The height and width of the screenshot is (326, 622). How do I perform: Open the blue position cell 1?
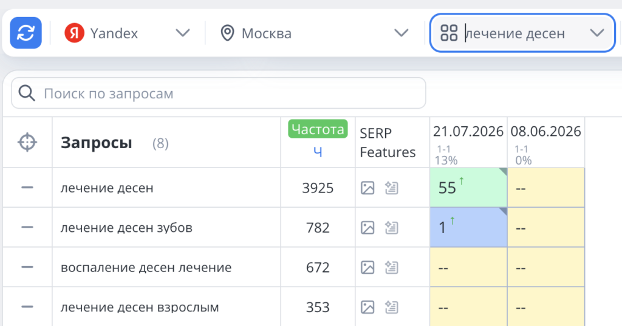pos(468,227)
